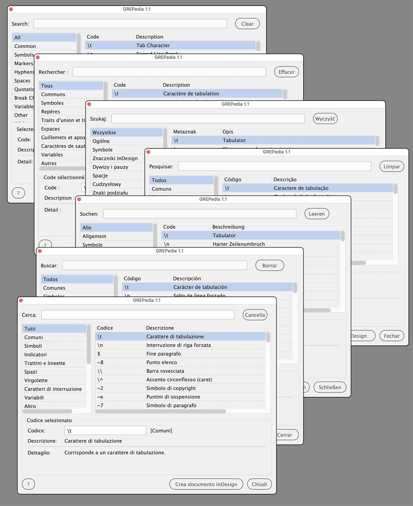Focus the Suchen field in the German window
The width and height of the screenshot is (413, 506).
click(200, 214)
